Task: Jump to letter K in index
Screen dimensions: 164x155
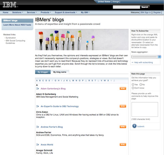Action: (x=67, y=80)
